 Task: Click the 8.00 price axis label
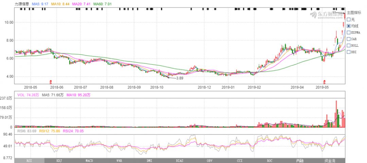click(9, 40)
